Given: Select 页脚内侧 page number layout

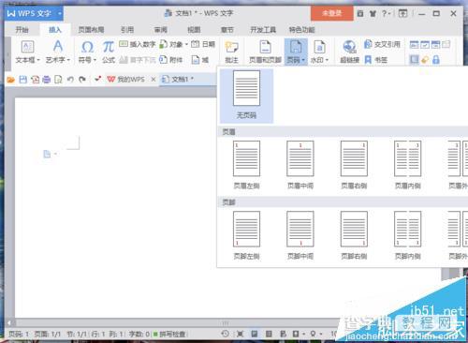Looking at the screenshot, I should [x=407, y=235].
